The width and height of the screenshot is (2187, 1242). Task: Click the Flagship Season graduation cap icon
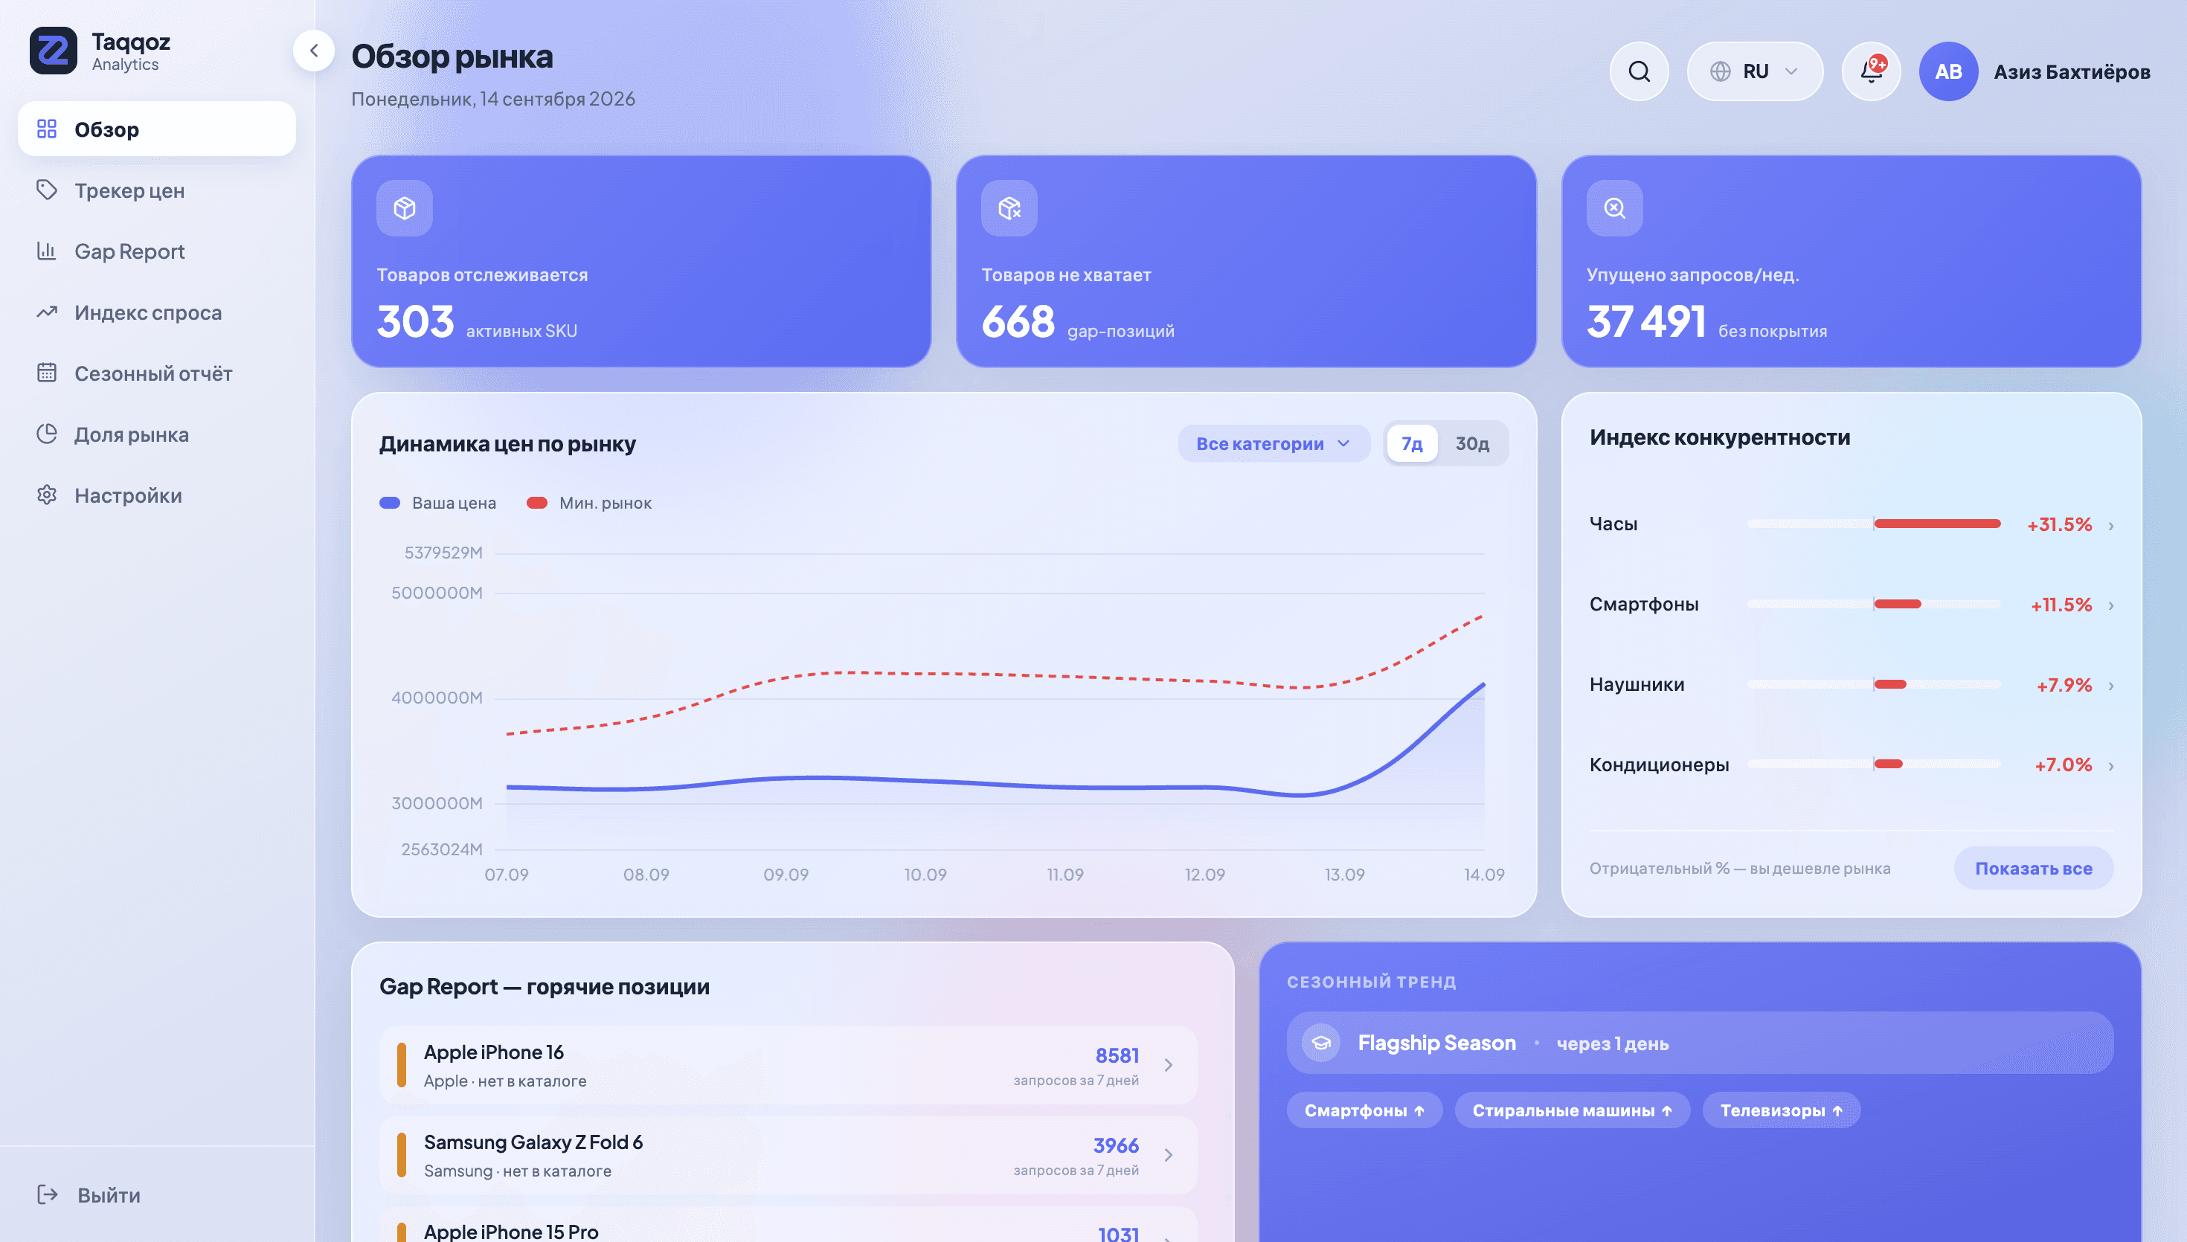1321,1043
